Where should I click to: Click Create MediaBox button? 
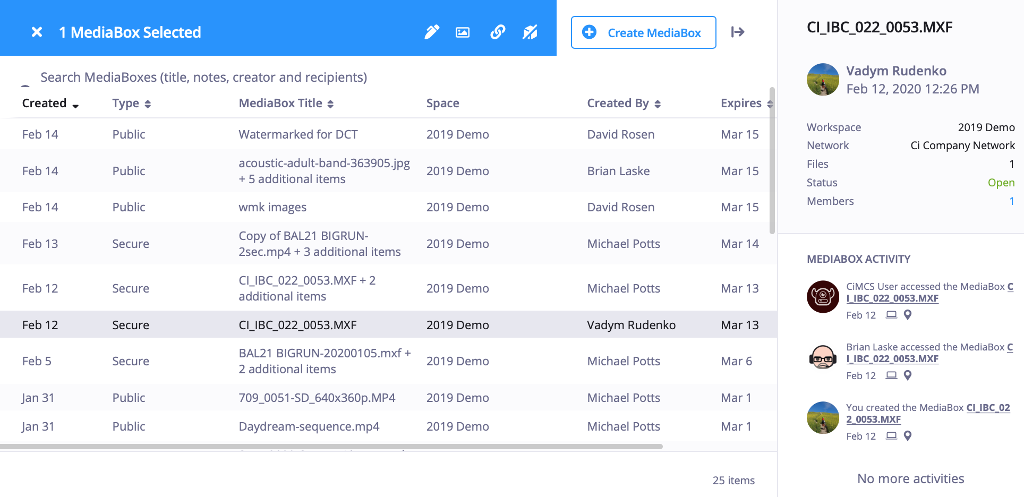(x=643, y=32)
